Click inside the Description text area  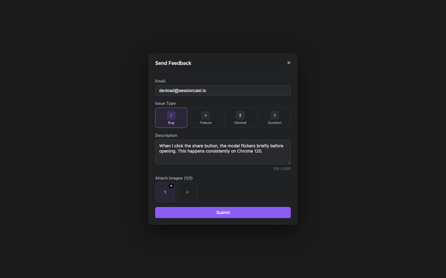point(223,152)
